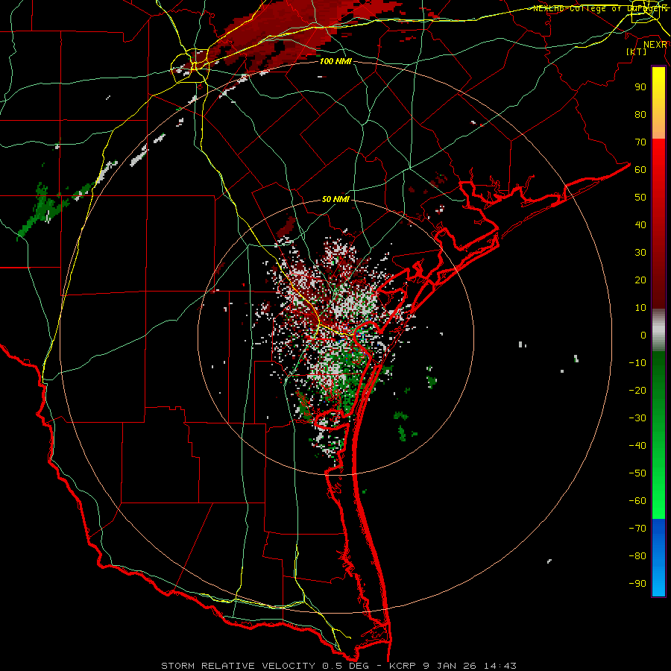Click the "0.5 DEG" elevation angle text
The height and width of the screenshot is (671, 671).
coord(346,666)
